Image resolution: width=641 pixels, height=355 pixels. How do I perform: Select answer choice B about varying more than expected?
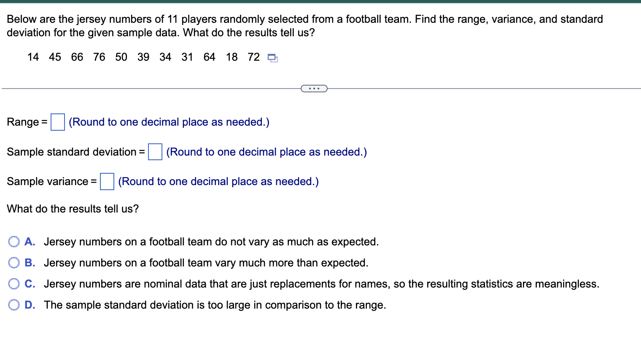point(14,262)
